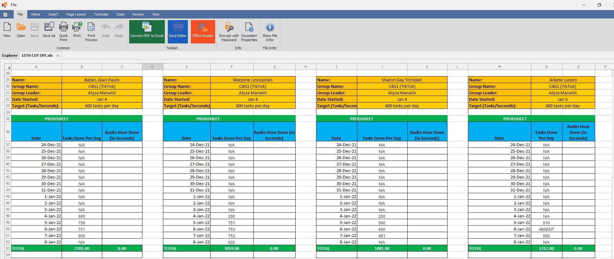Click the cell with value 610

click(x=546, y=222)
